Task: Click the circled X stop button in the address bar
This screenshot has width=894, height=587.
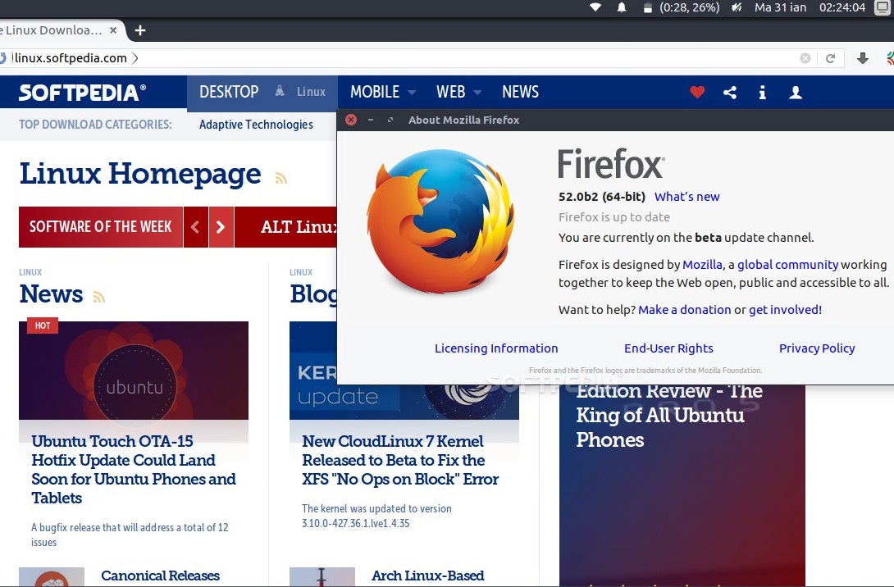Action: (805, 58)
